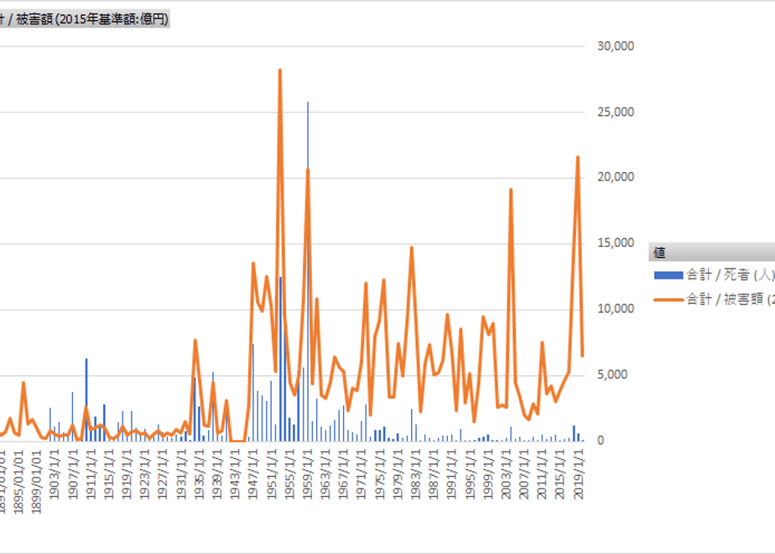
Task: Select the tallest orange peak near 1953
Action: [280, 71]
